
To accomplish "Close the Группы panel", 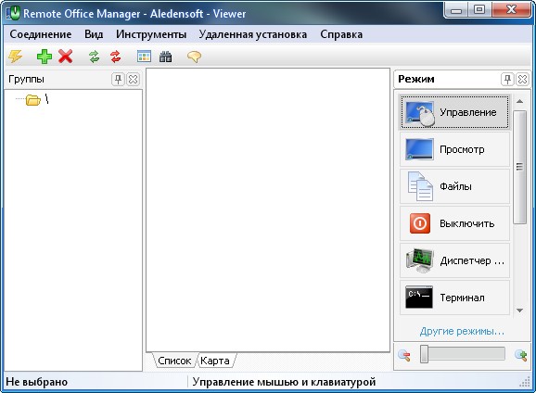I will pos(133,80).
